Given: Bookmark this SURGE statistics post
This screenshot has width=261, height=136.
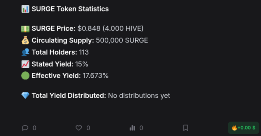Looking at the screenshot, I should [186, 128].
